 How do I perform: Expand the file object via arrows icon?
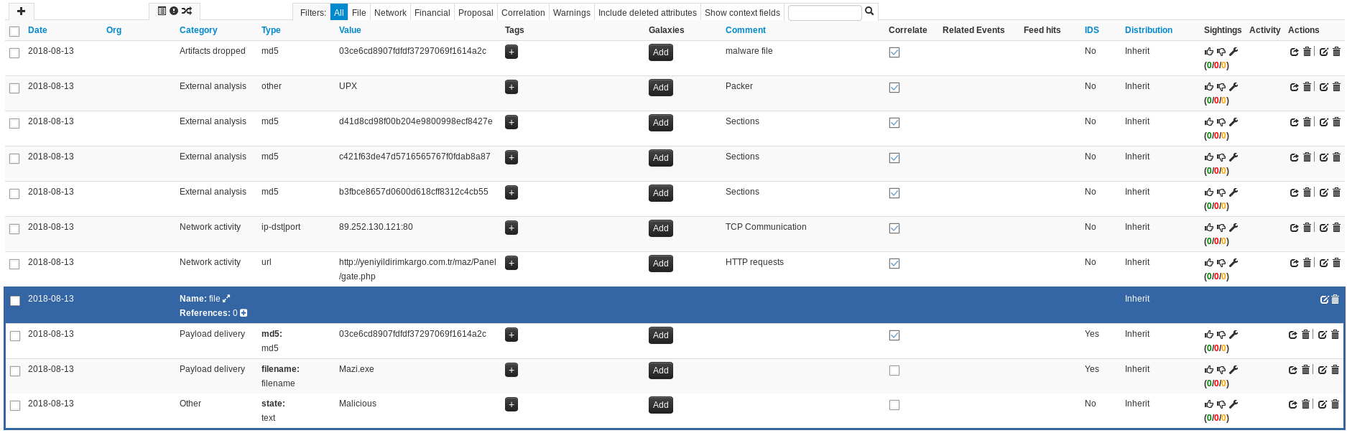pyautogui.click(x=226, y=299)
